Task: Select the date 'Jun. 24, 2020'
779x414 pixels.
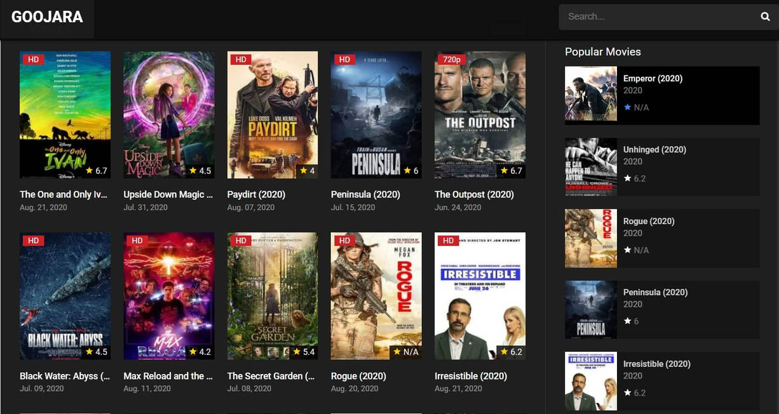Action: click(458, 208)
